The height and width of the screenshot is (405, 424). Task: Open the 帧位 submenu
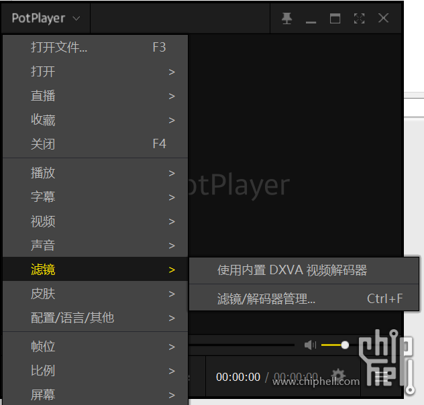point(95,347)
